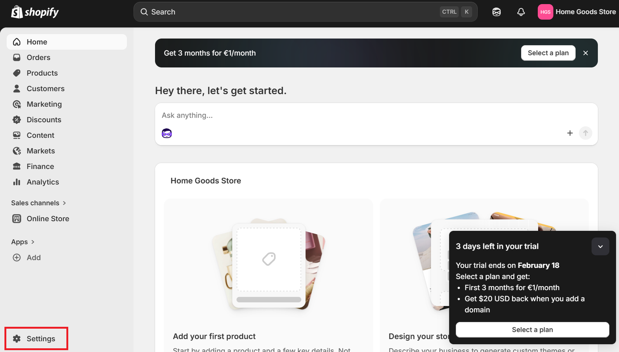Focus the Search bar

click(x=289, y=12)
